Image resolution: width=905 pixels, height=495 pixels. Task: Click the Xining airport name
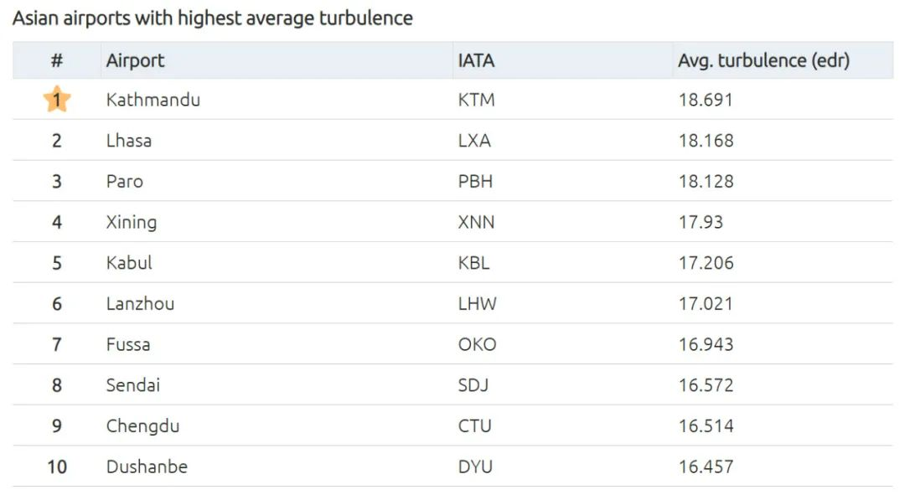click(131, 222)
